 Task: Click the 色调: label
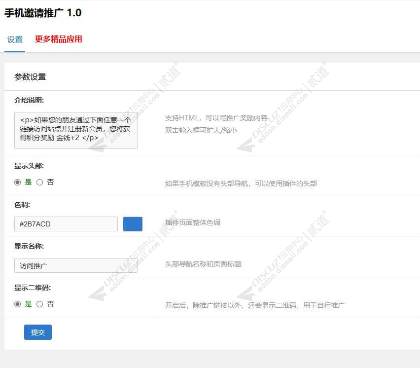pyautogui.click(x=22, y=205)
